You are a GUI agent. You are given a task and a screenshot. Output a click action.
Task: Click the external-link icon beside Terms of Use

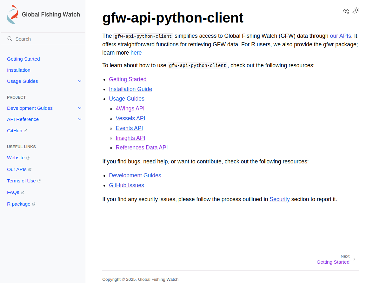click(39, 181)
